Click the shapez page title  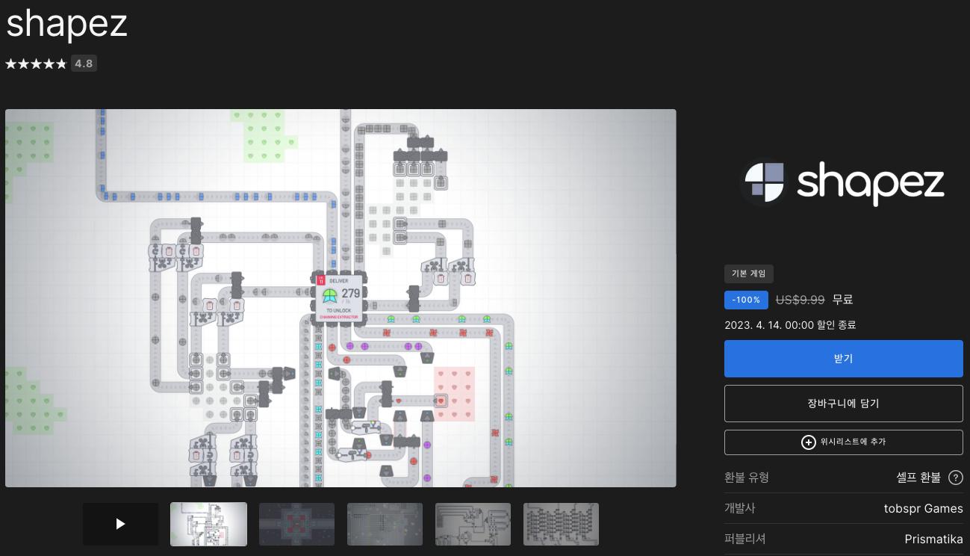point(66,23)
